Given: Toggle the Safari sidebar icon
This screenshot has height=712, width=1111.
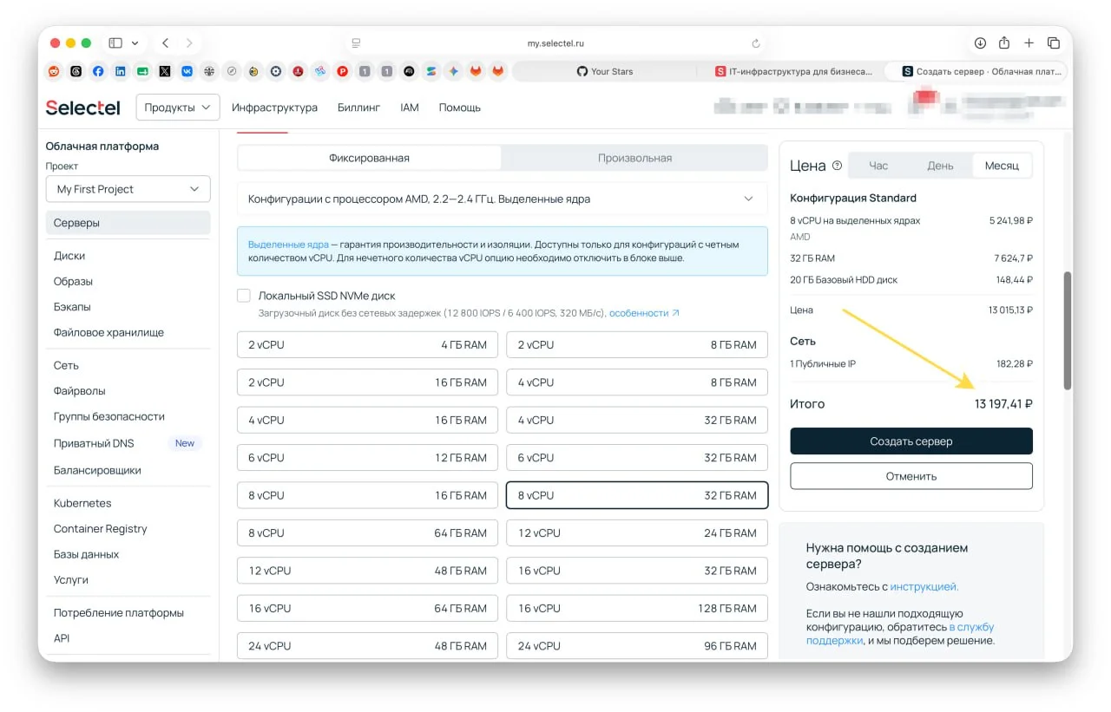Looking at the screenshot, I should click(x=115, y=42).
